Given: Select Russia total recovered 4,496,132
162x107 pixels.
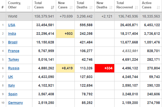Looking at the screenshot, I should coord(130,68).
